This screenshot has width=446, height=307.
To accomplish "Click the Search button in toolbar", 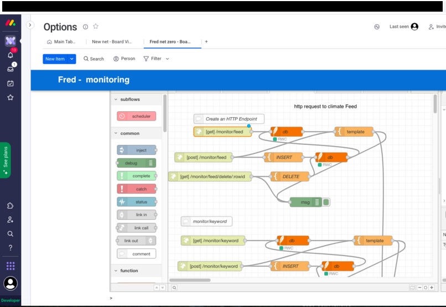I will (94, 59).
